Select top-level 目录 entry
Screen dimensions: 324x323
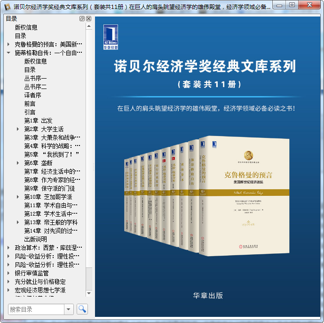pyautogui.click(x=21, y=36)
